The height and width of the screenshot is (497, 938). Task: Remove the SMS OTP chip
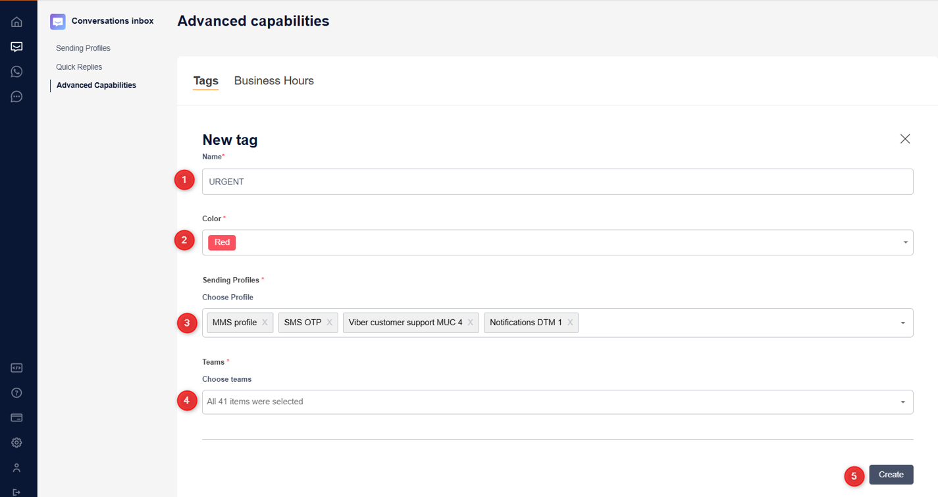[x=329, y=323]
